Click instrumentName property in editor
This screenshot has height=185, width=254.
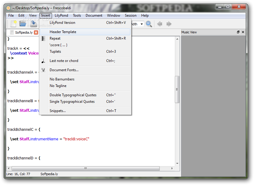[x=44, y=139]
